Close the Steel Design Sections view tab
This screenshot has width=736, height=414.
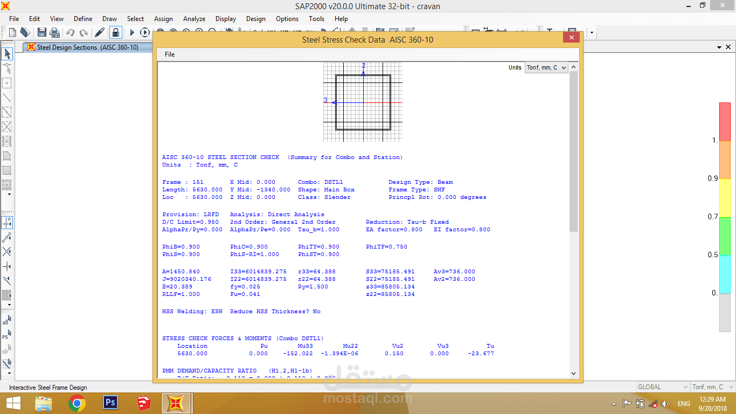pyautogui.click(x=729, y=47)
